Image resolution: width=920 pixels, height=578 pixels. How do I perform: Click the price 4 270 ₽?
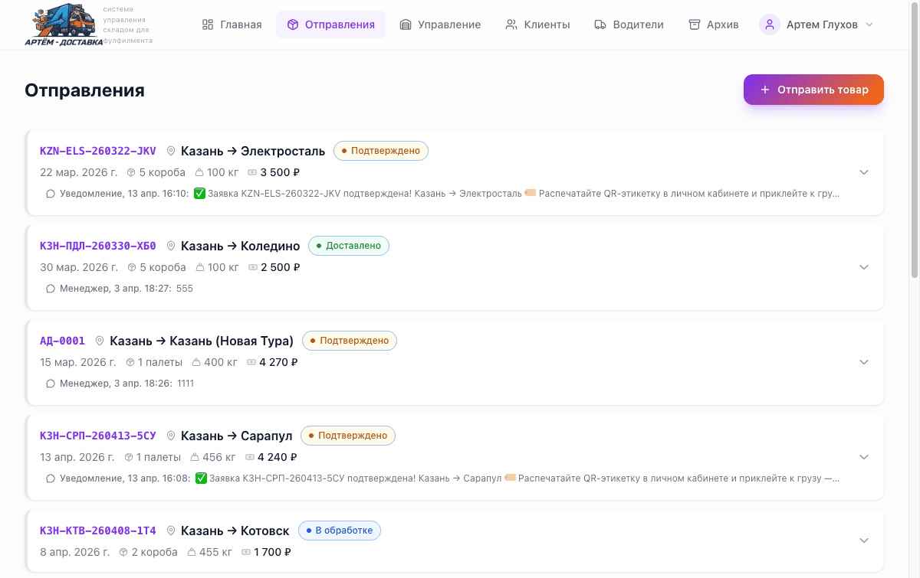click(x=278, y=362)
